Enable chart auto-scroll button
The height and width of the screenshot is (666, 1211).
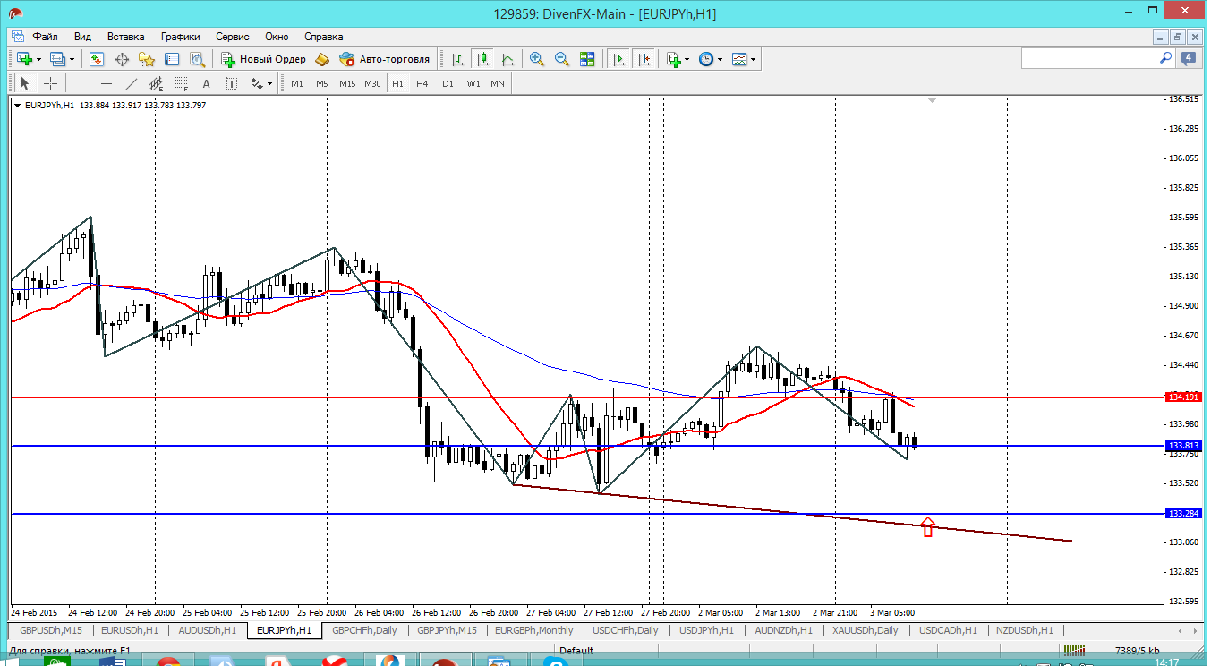click(x=618, y=59)
